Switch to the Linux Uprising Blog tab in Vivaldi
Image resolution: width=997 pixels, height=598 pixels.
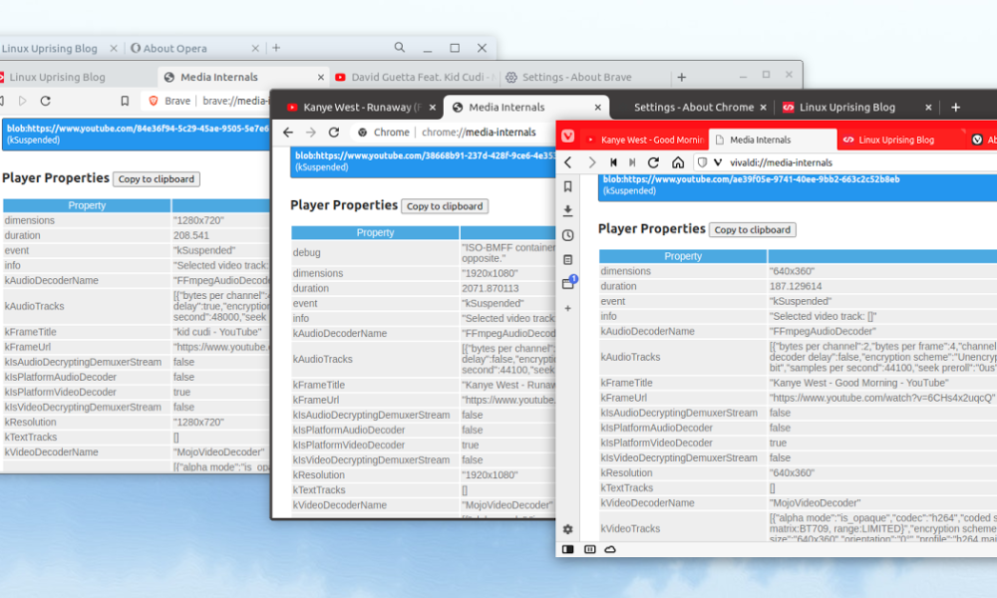[x=900, y=140]
